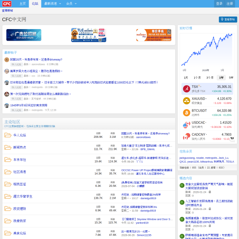Open the 车来车往 forum title
The height and width of the screenshot is (239, 239).
[x=20, y=160]
